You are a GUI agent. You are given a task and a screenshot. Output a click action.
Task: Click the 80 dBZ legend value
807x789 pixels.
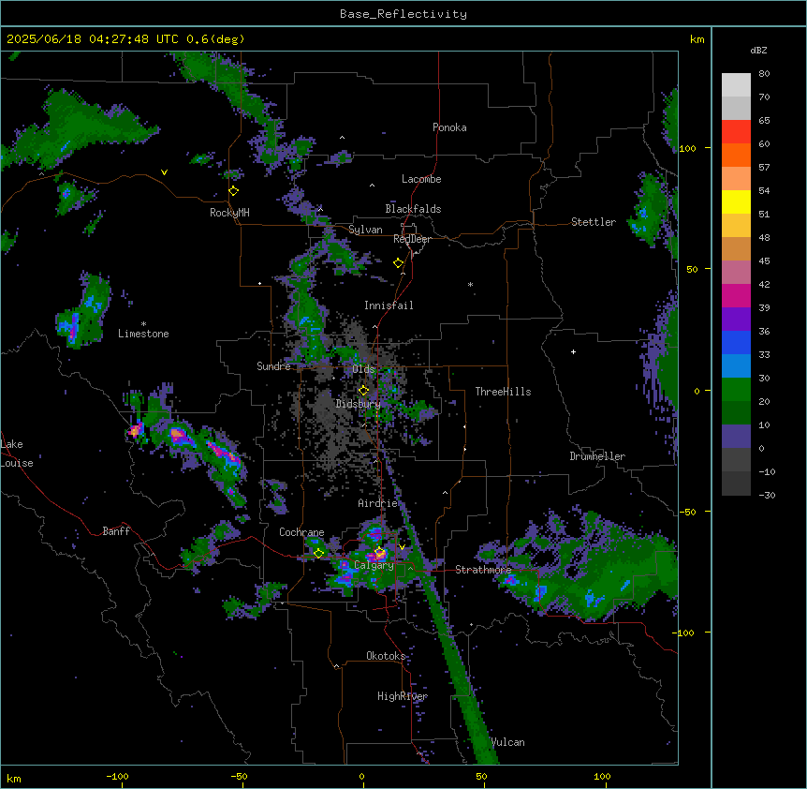[x=764, y=74]
